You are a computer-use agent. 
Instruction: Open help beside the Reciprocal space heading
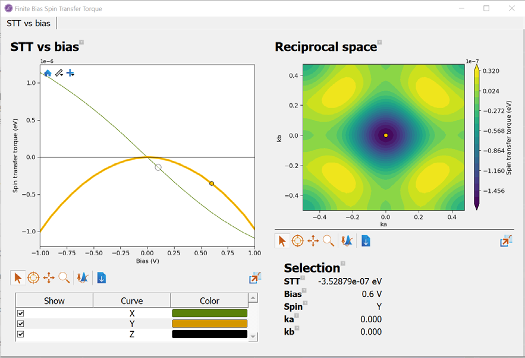pos(379,43)
